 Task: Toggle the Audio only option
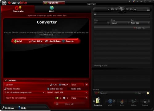(76, 89)
